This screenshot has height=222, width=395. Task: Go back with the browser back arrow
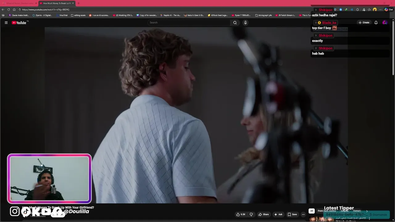pos(3,10)
